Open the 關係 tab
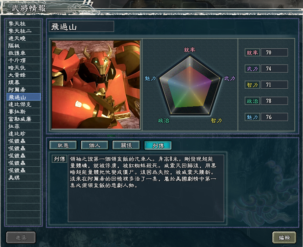 (126, 145)
